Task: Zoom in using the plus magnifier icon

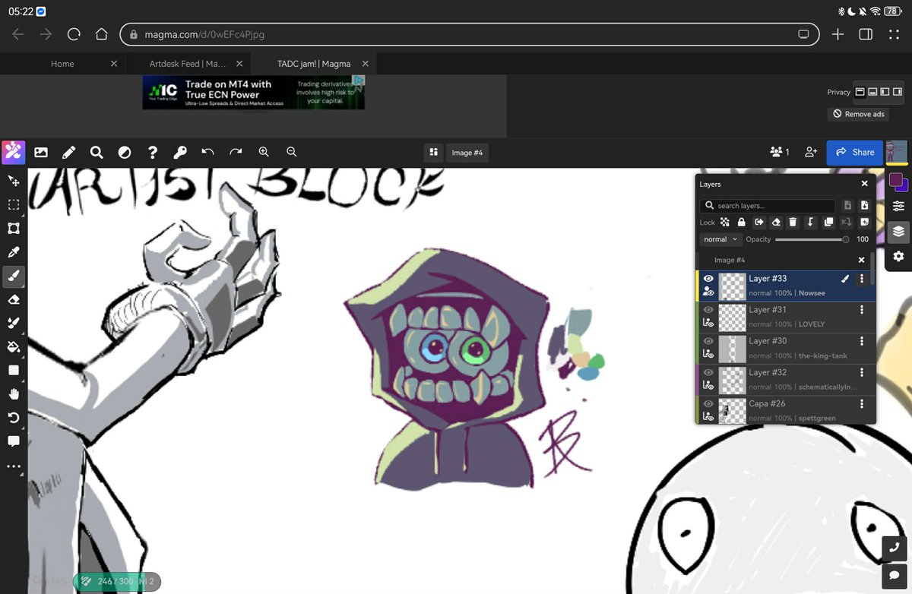Action: click(x=264, y=152)
